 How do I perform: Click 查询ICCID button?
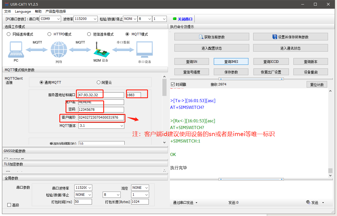[271, 61]
